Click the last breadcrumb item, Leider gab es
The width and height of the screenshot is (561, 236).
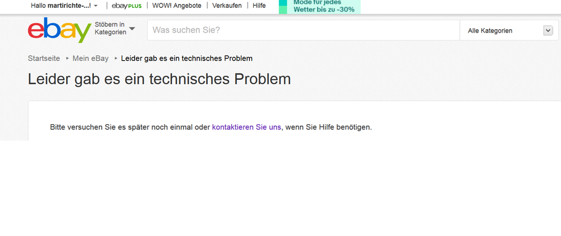(186, 58)
